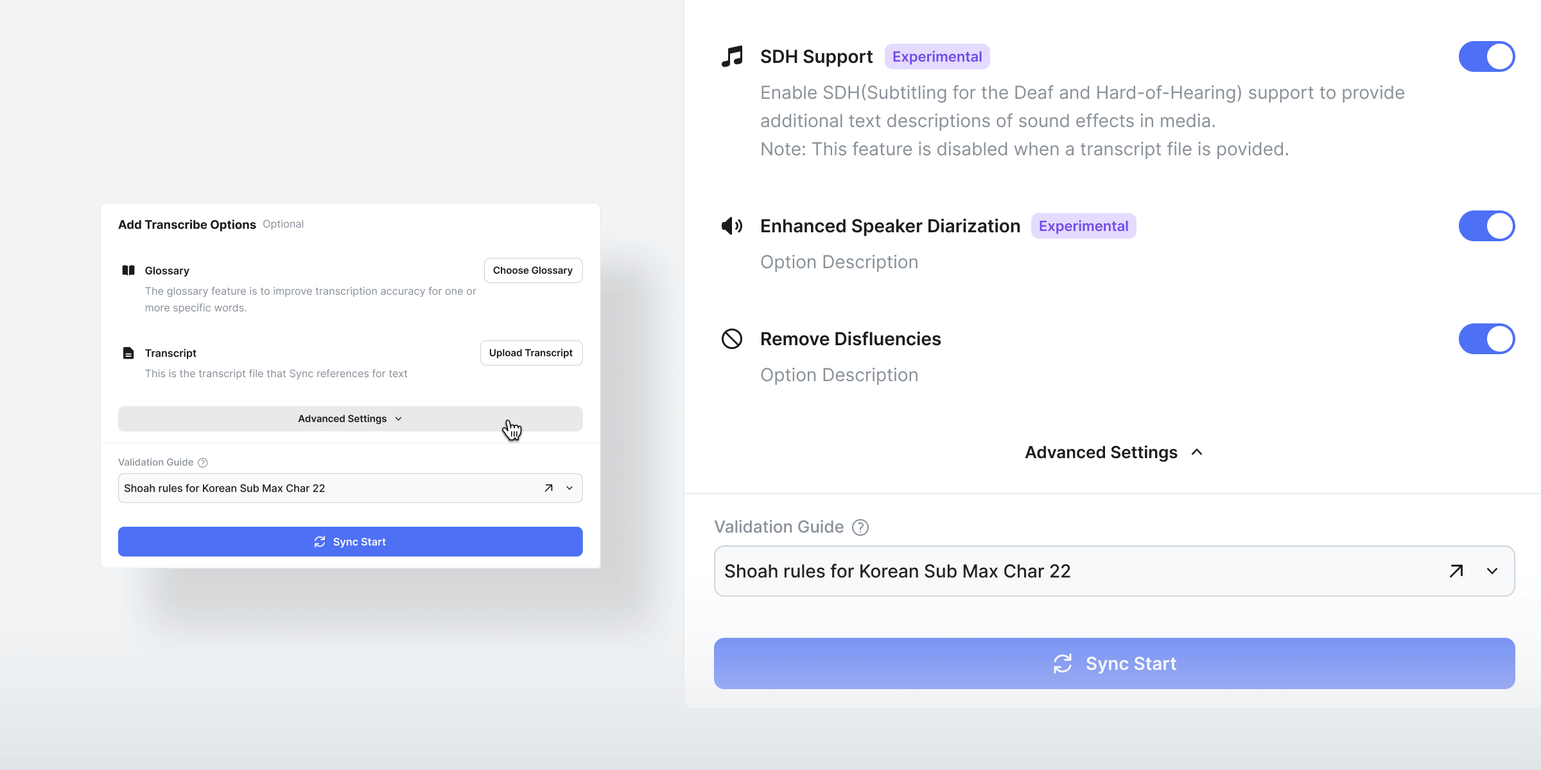The image size is (1541, 770).
Task: Click the SDH Support music note icon
Action: click(731, 56)
